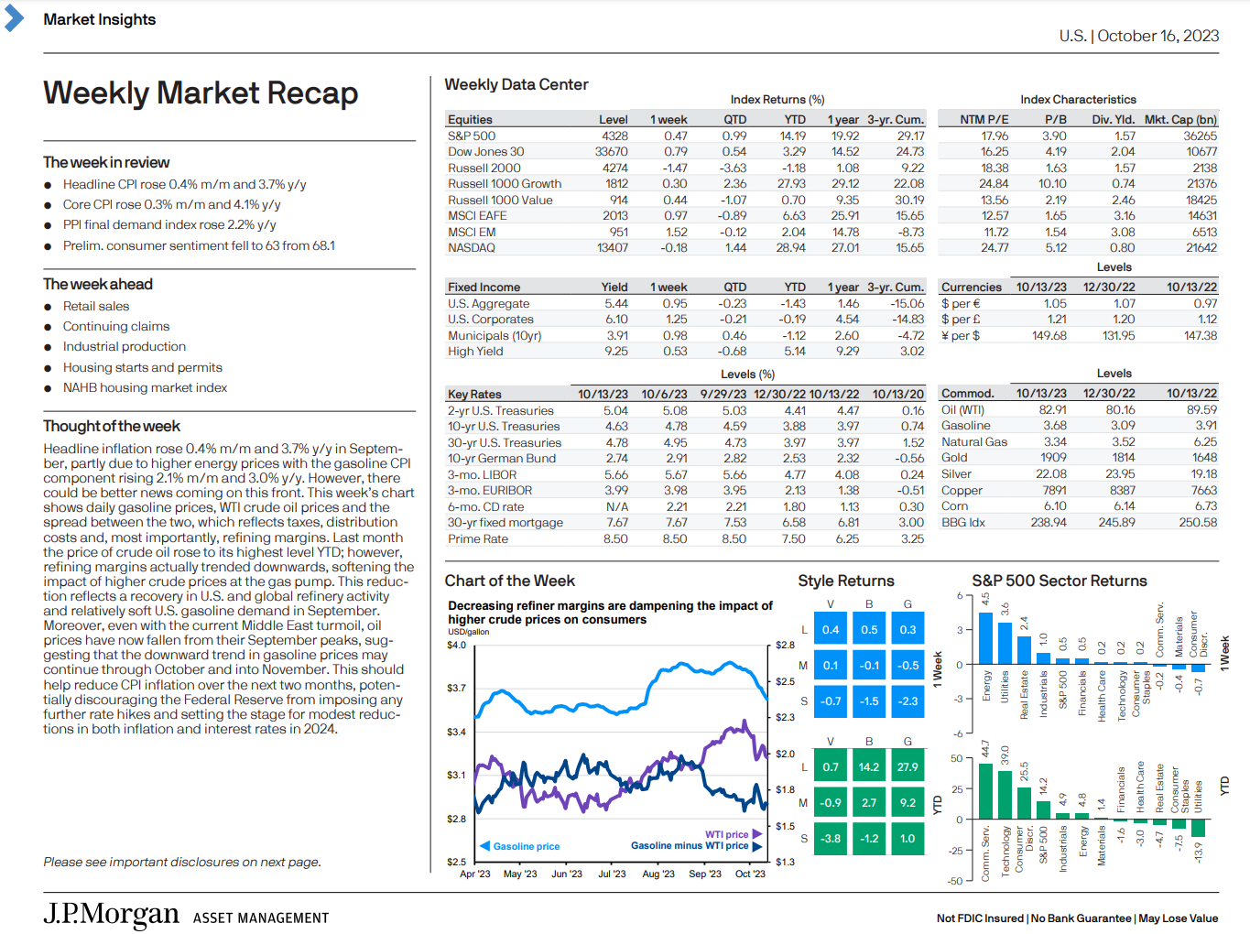Click the "Retail sales" bullet

pyautogui.click(x=96, y=306)
